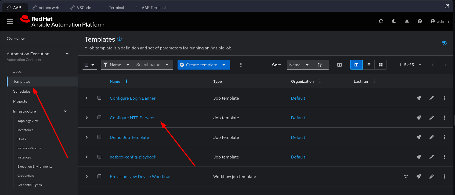Switch theme with the moon icon
Screen dimensions: 455x195
click(x=394, y=21)
